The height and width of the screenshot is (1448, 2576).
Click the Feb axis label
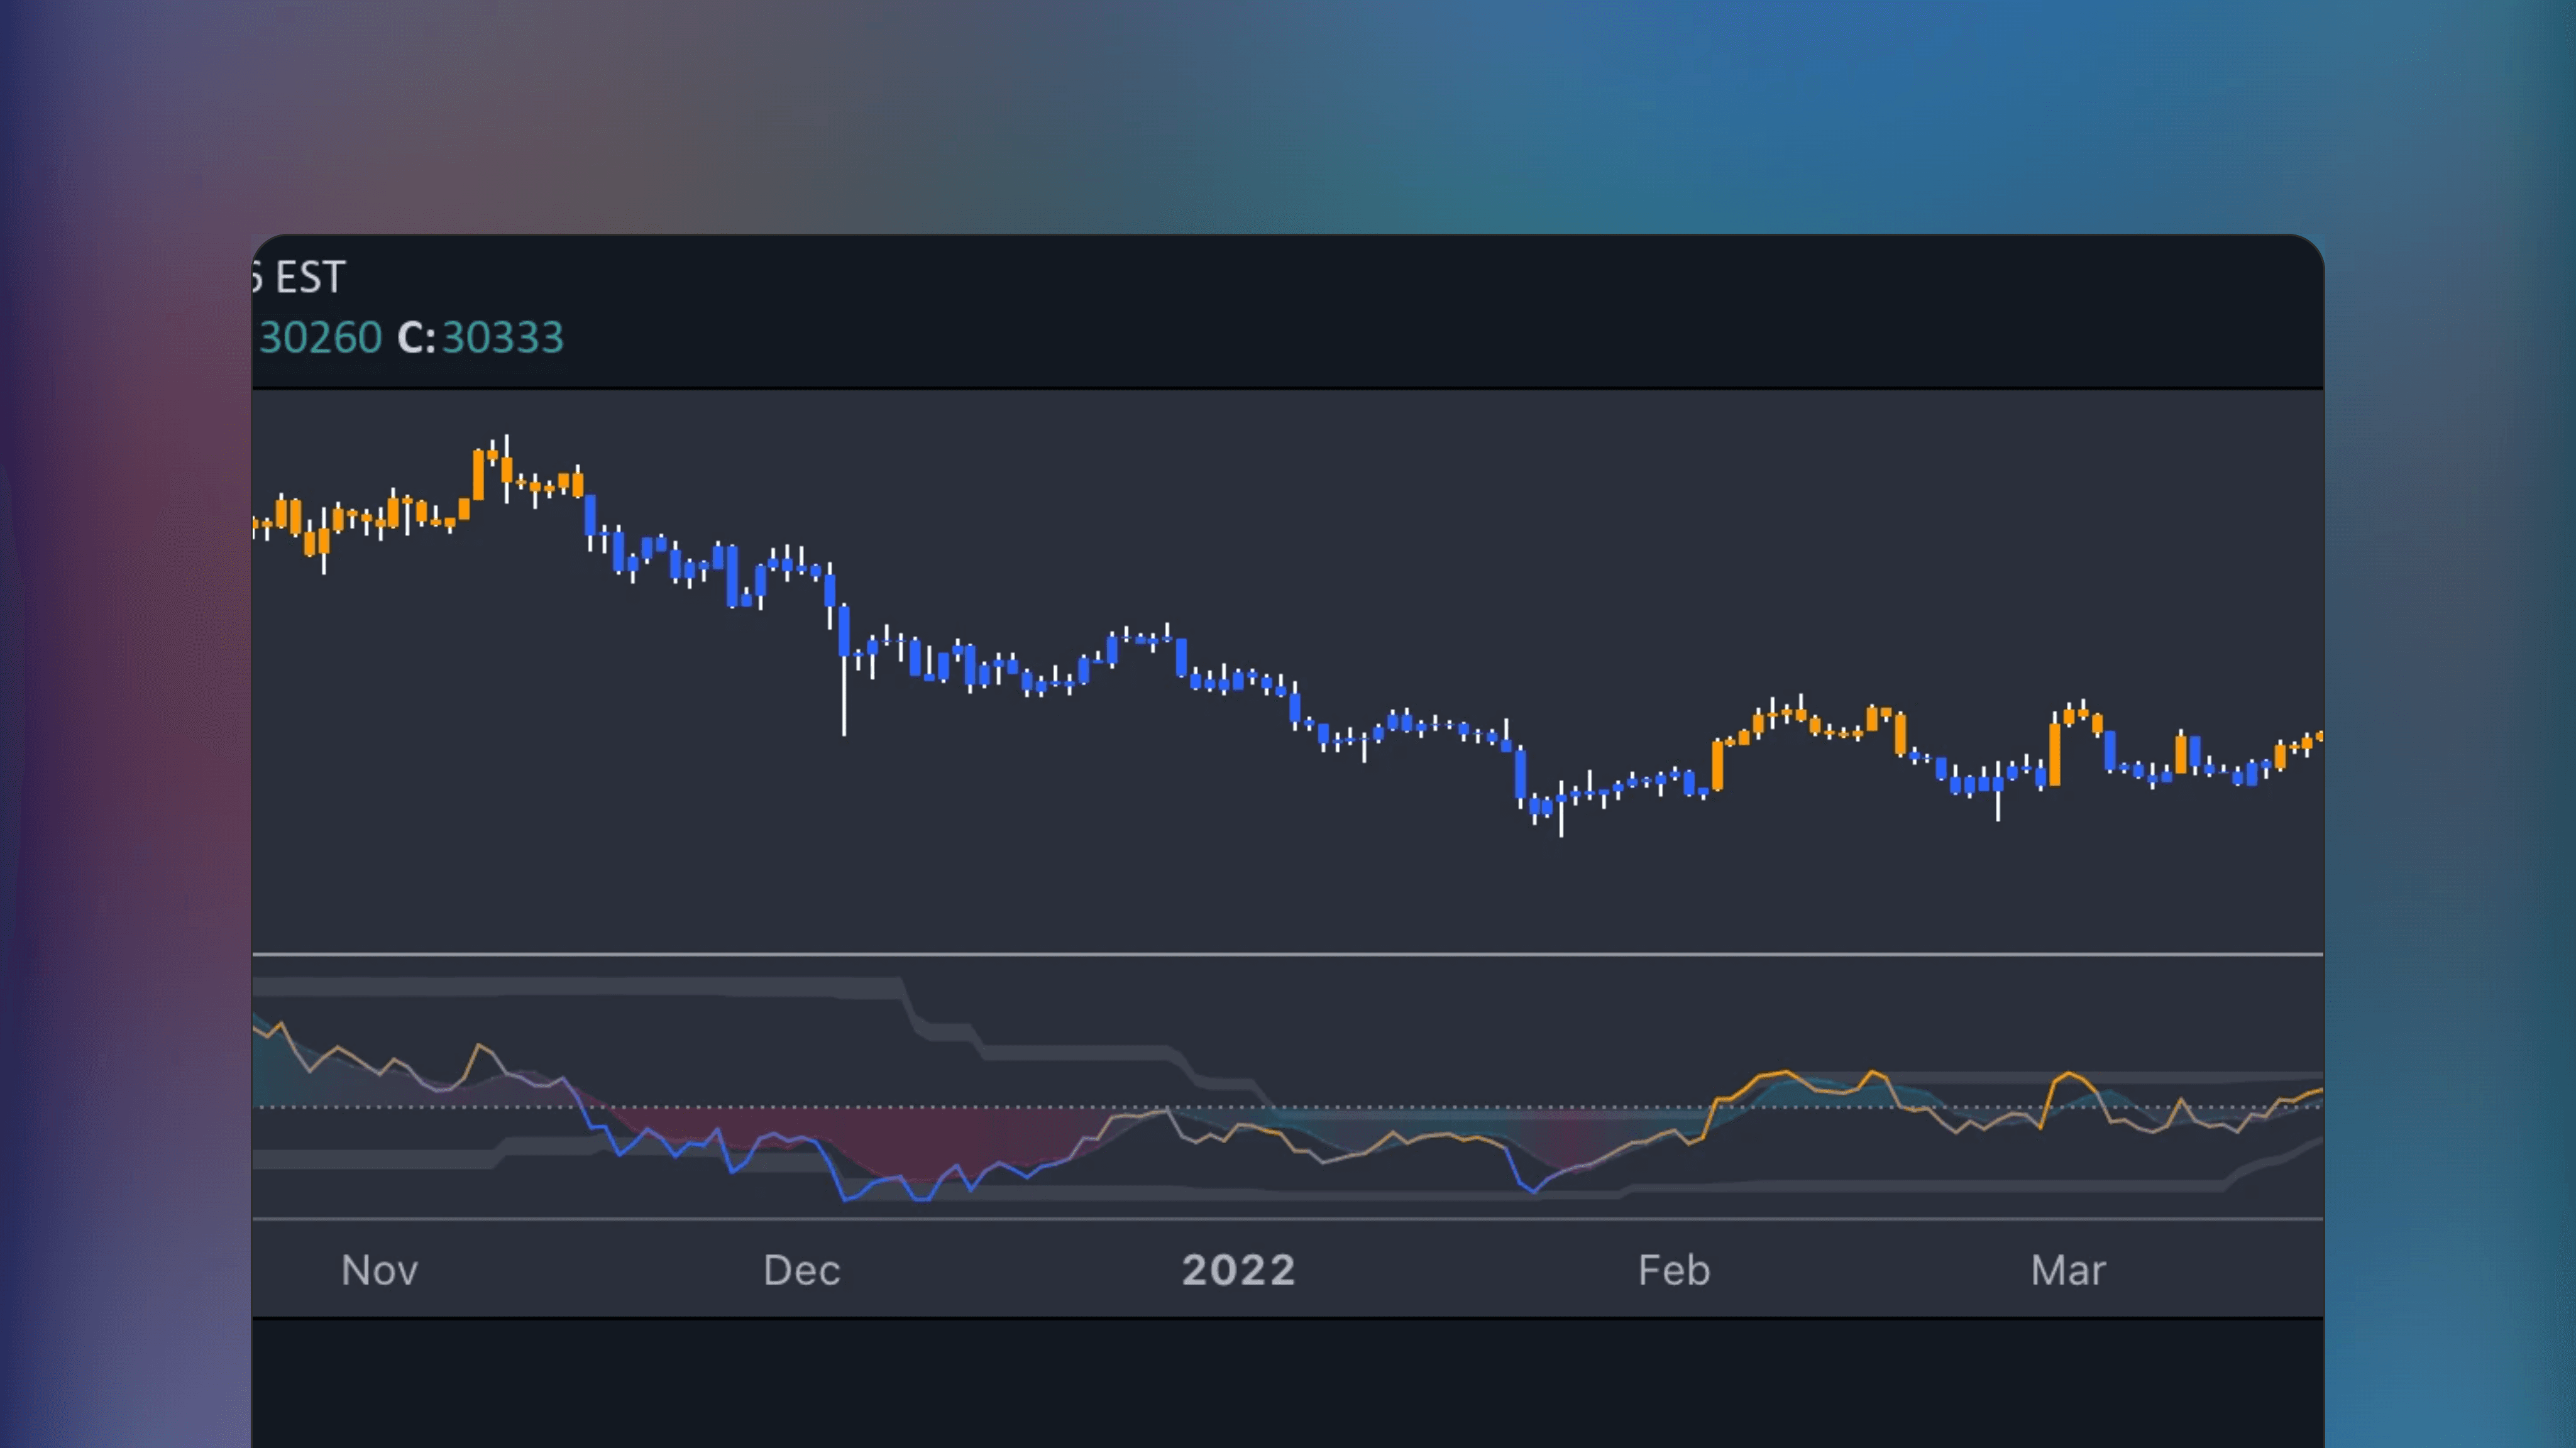(1673, 1270)
